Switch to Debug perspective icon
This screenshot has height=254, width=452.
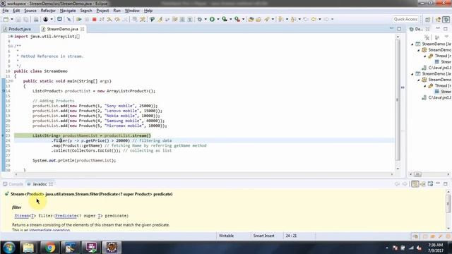tap(446, 19)
